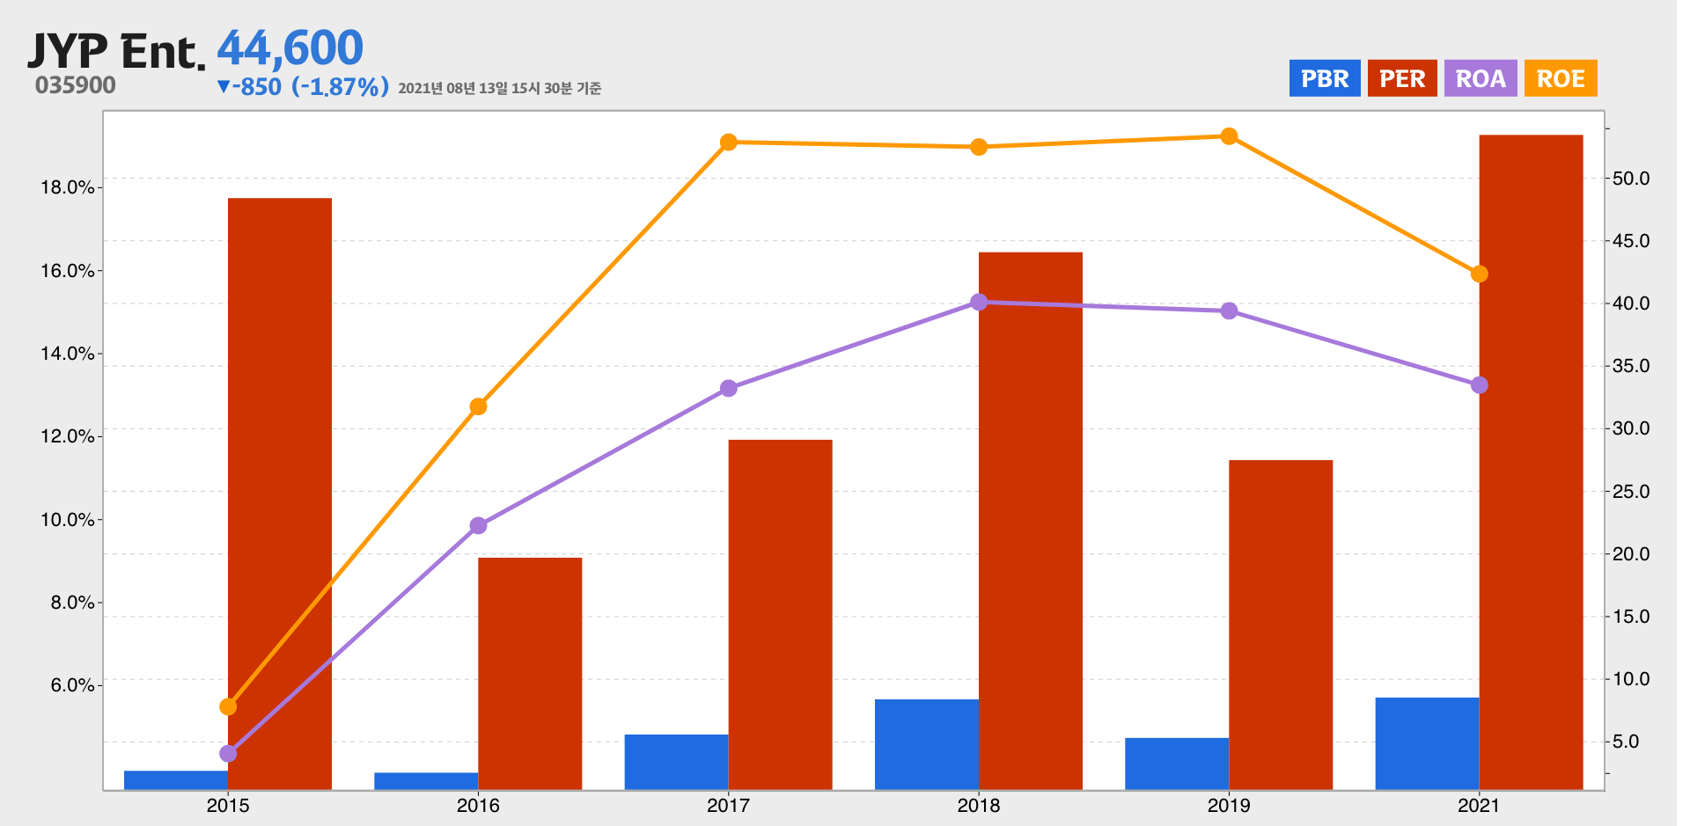
Task: Click the 18.0% left axis label
Action: [68, 187]
